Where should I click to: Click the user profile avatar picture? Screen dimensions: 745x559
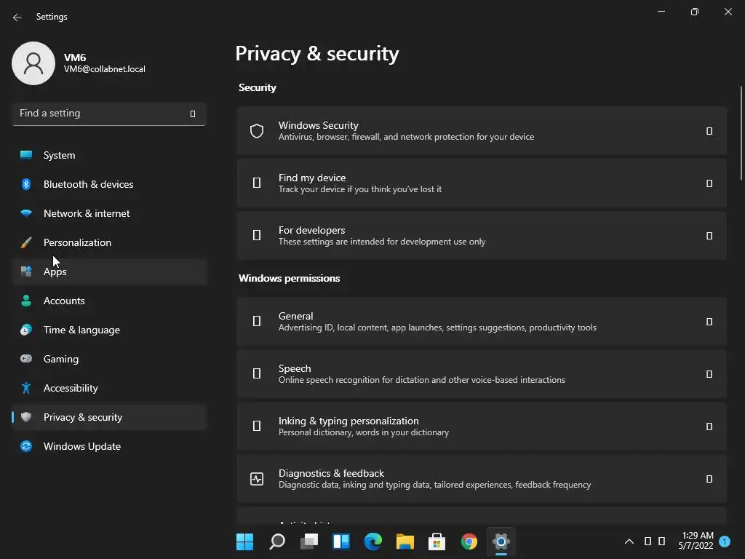click(x=33, y=63)
